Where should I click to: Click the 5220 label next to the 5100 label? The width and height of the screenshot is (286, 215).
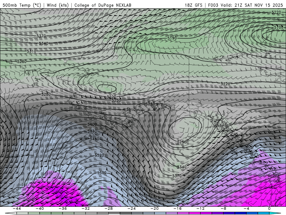[x=276, y=12]
